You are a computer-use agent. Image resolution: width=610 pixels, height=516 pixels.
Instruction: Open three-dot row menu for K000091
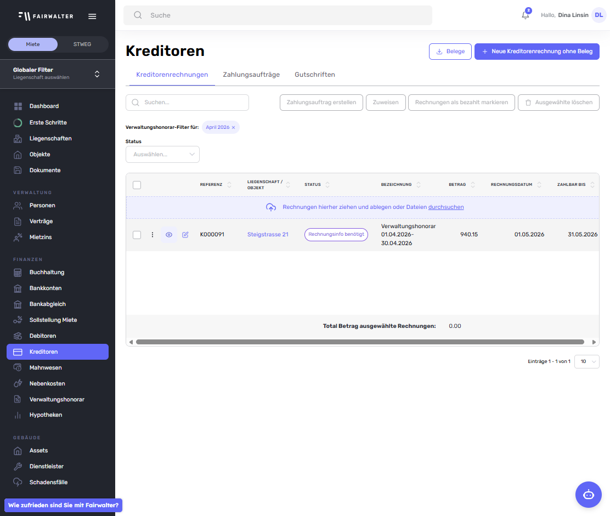152,235
